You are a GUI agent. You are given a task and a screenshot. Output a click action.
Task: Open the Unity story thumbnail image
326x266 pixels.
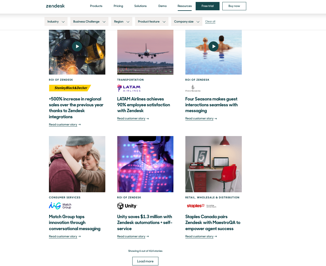(145, 164)
